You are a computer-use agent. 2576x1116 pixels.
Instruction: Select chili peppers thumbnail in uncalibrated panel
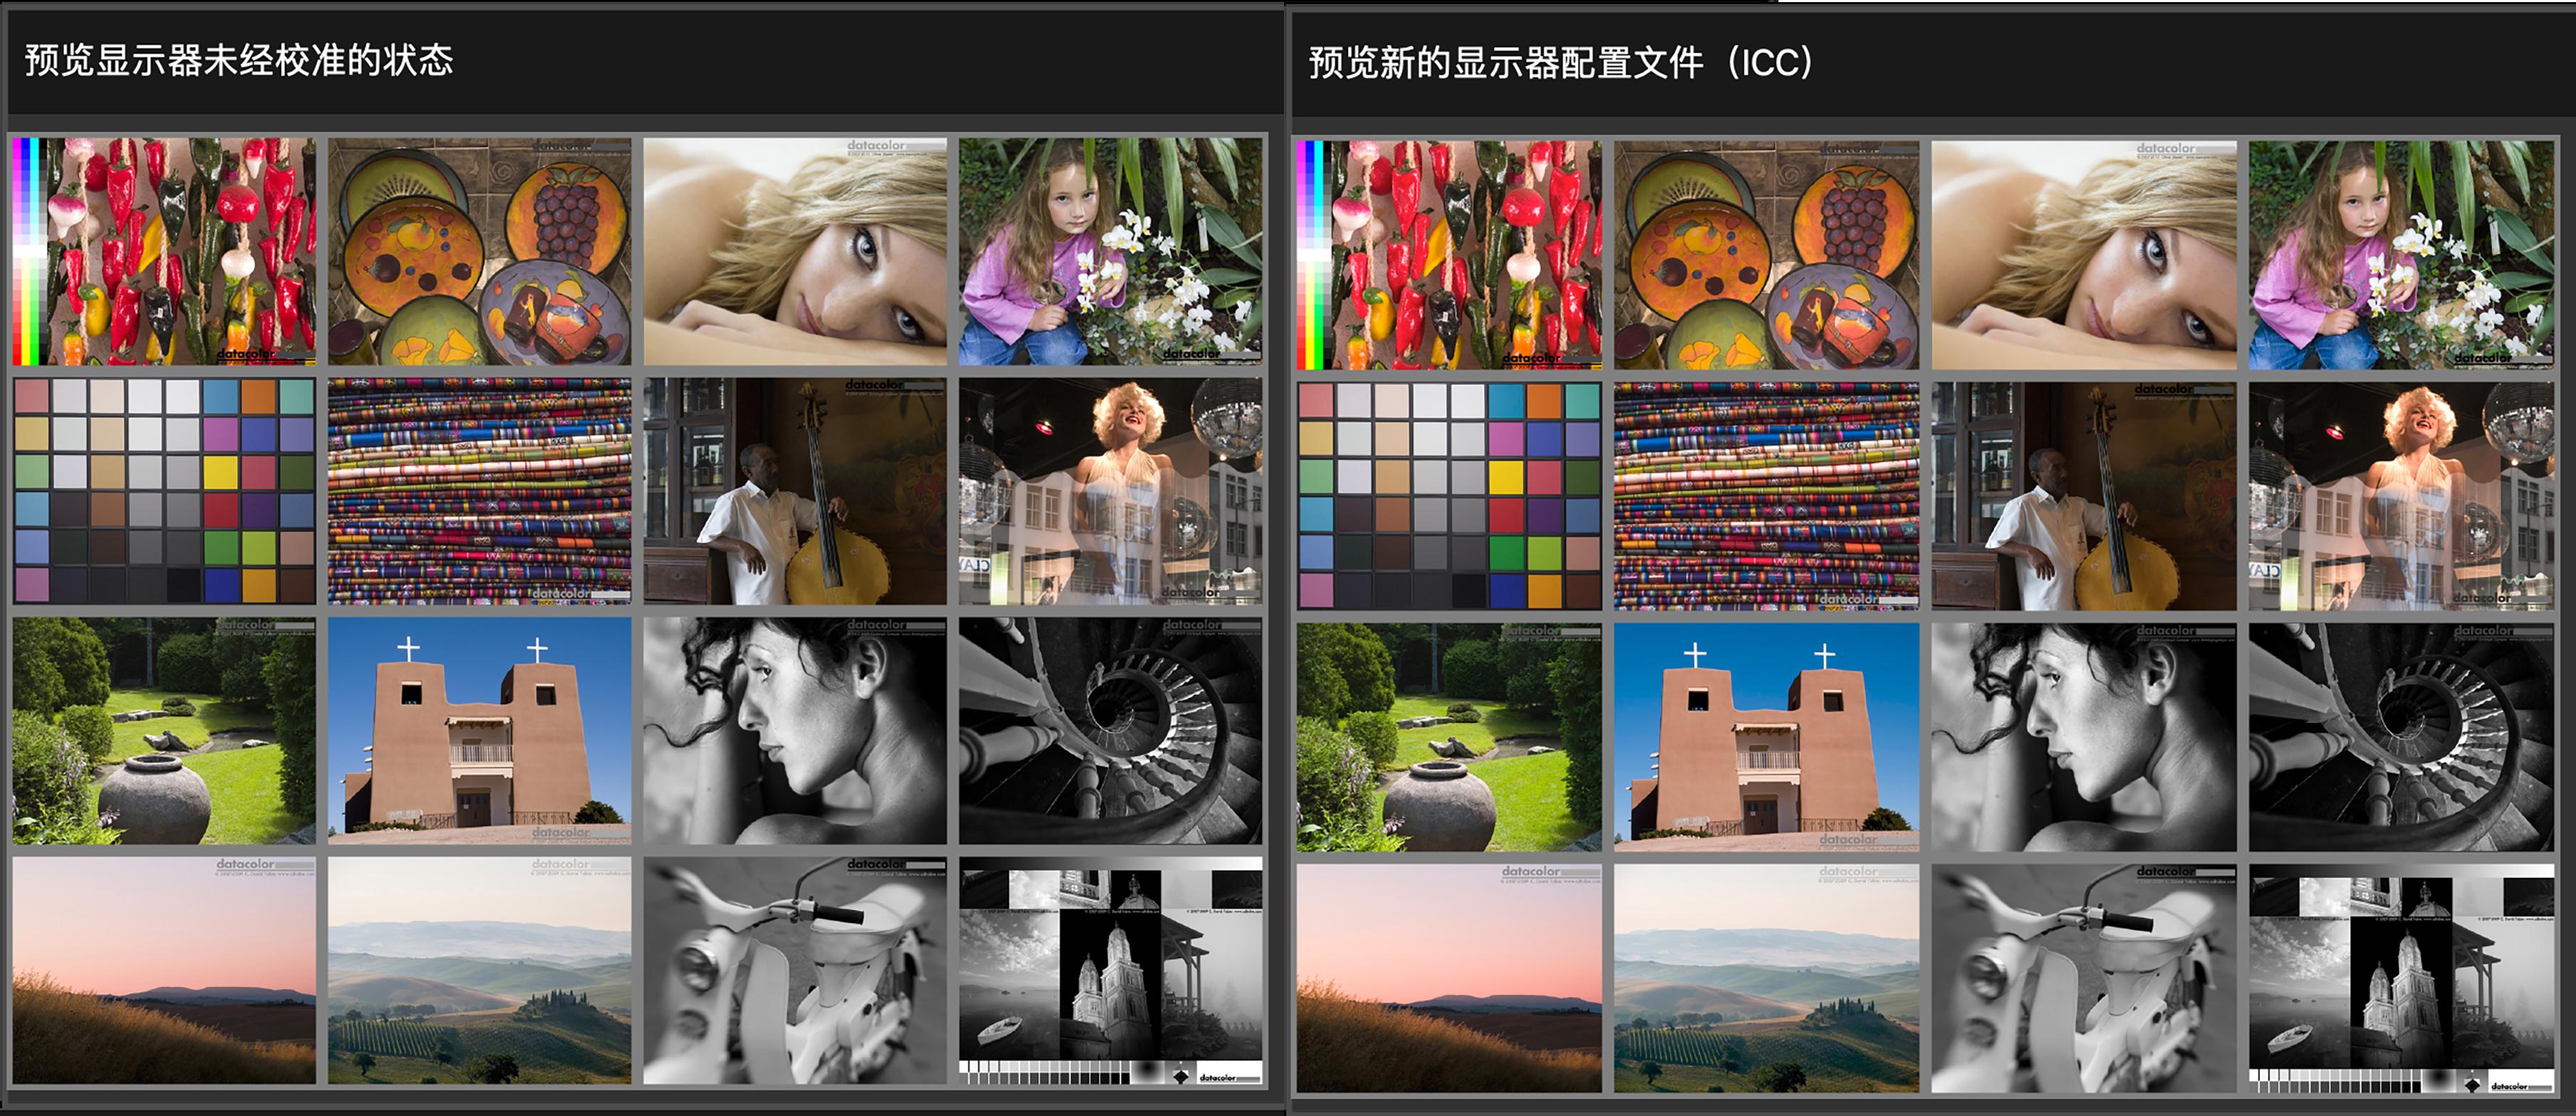tap(164, 251)
